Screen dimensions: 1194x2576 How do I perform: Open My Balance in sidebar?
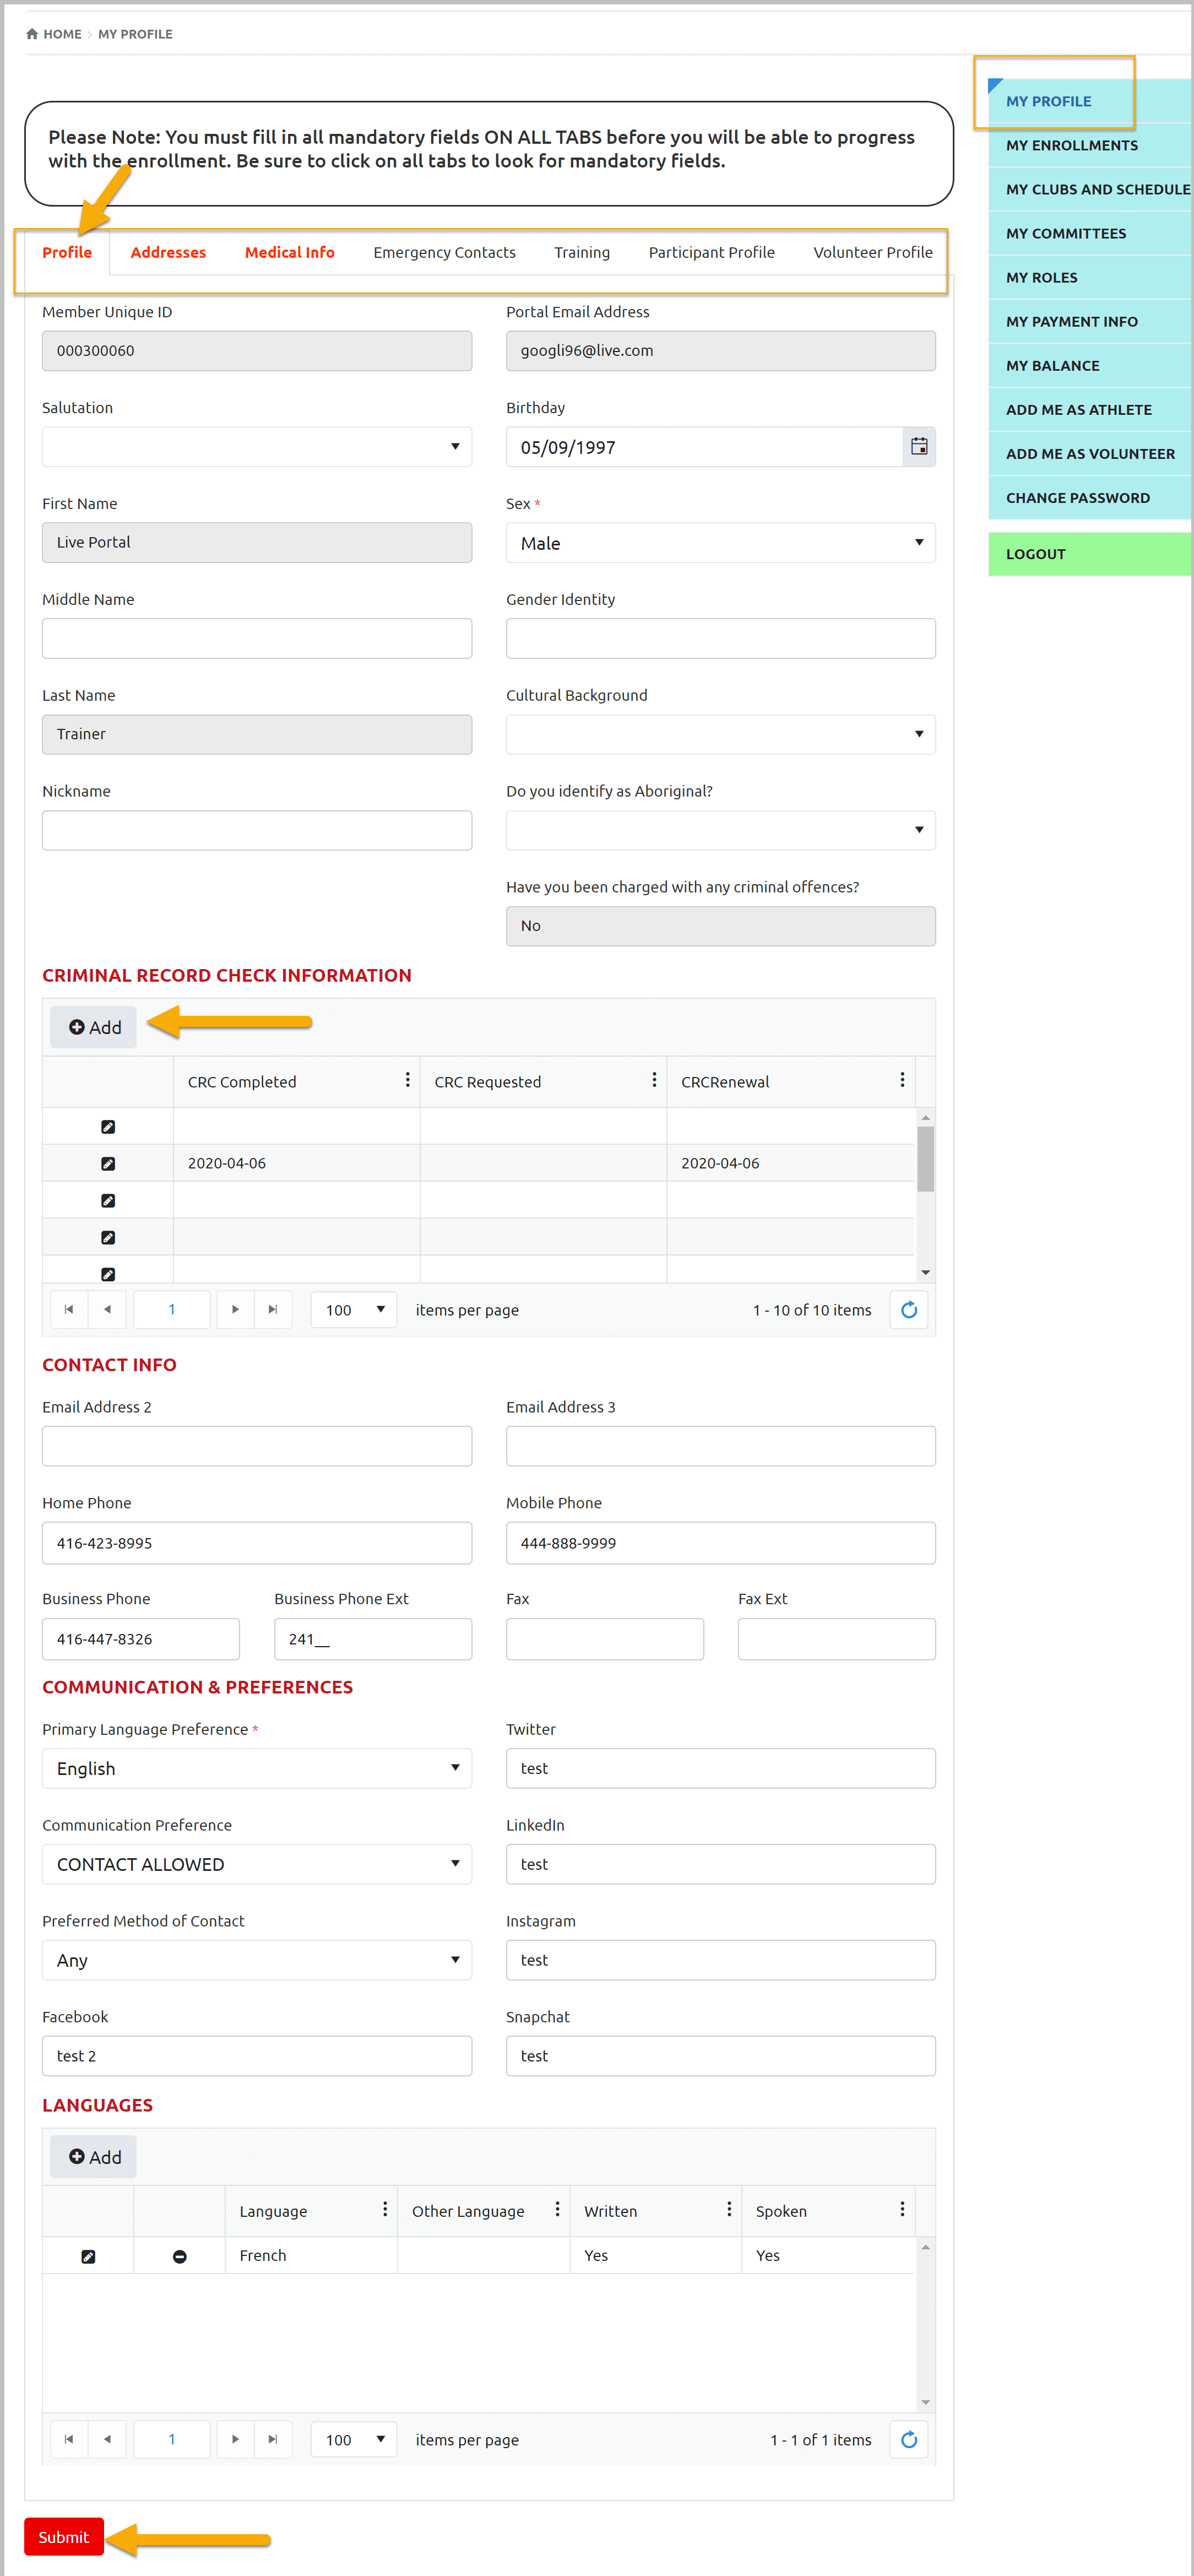(x=1090, y=365)
